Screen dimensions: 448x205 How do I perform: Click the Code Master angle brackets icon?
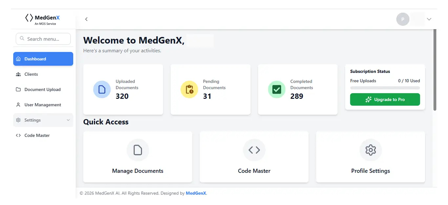coord(254,150)
